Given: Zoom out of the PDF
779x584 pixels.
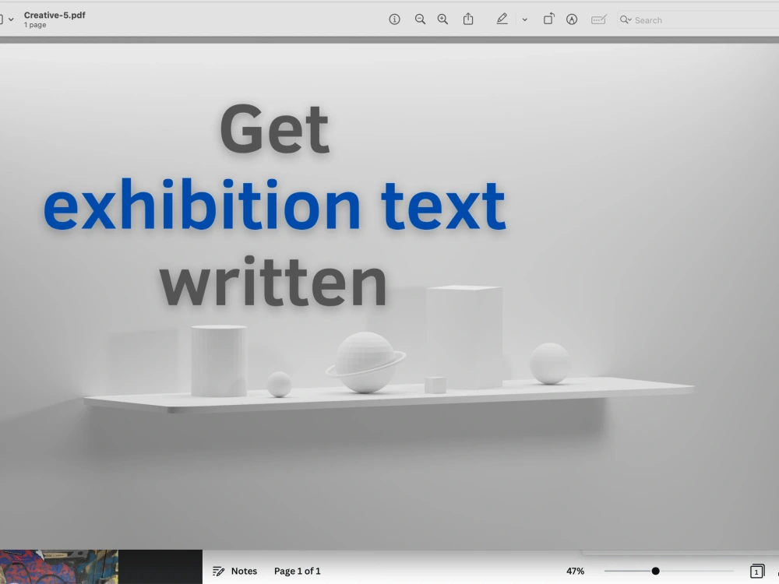Looking at the screenshot, I should [420, 19].
